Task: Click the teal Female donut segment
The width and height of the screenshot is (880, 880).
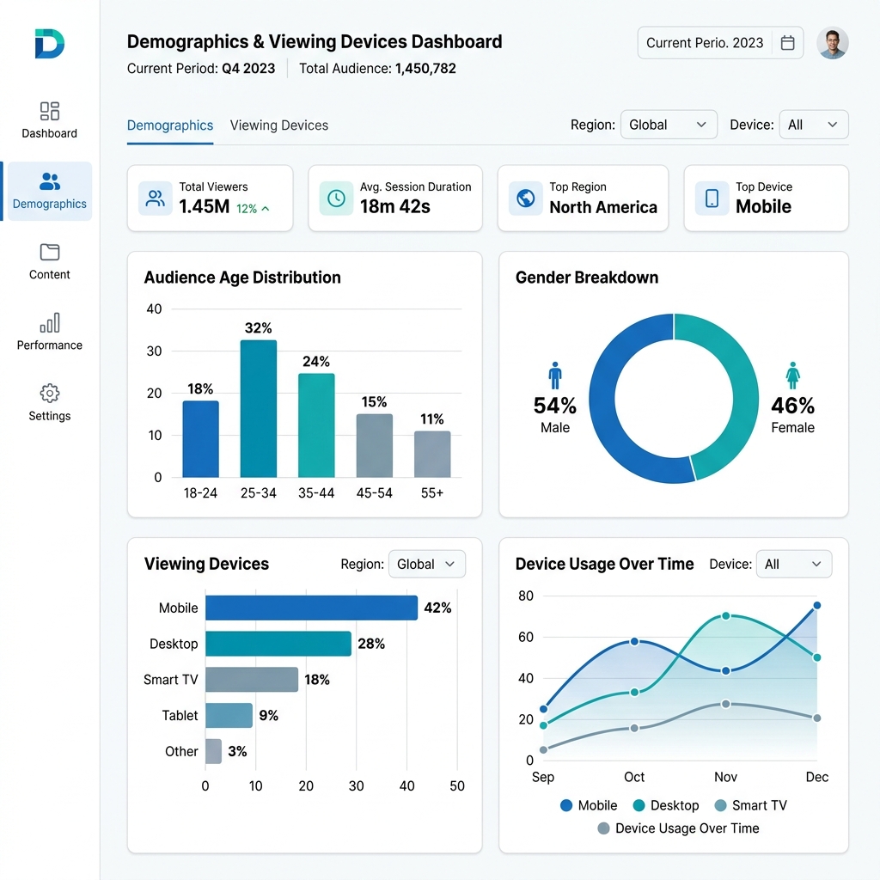Action: [745, 393]
